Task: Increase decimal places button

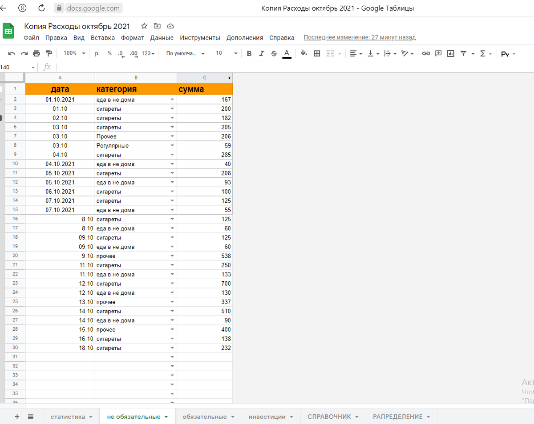Action: [x=133, y=53]
